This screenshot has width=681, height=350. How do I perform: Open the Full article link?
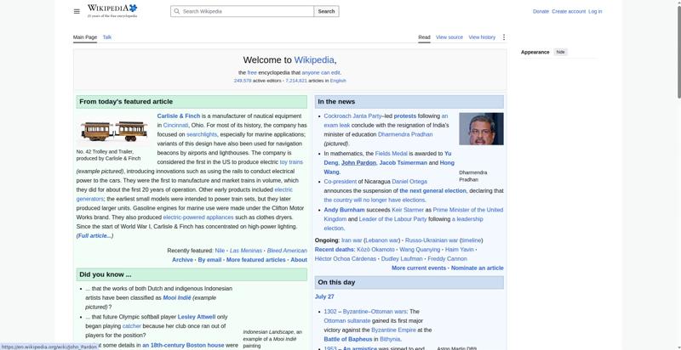coord(94,236)
